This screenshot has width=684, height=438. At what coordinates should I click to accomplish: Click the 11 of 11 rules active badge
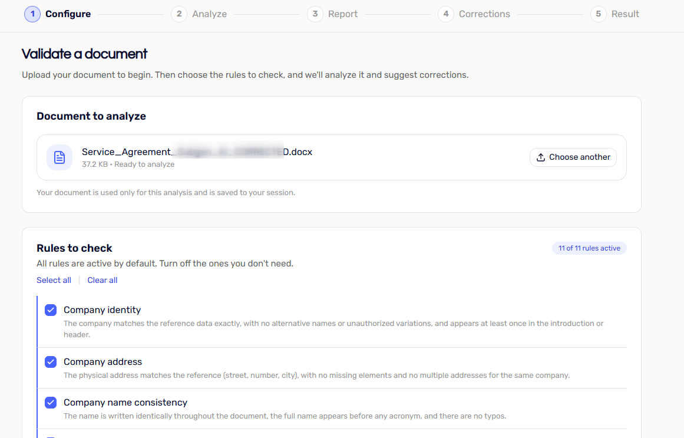click(x=589, y=248)
